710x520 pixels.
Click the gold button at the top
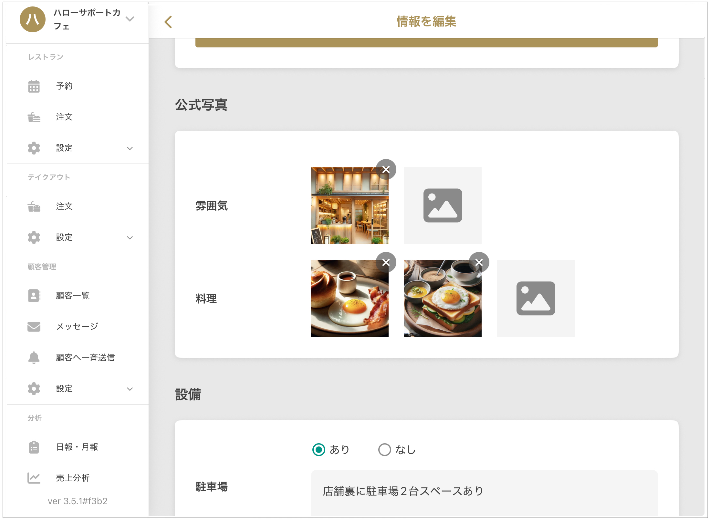[426, 43]
